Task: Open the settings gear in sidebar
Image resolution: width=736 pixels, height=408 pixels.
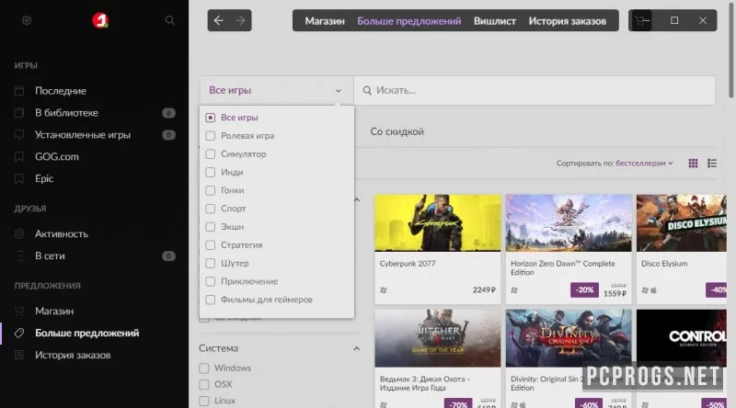Action: [x=27, y=20]
